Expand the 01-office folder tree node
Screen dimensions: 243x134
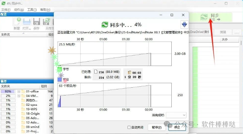click(19, 91)
